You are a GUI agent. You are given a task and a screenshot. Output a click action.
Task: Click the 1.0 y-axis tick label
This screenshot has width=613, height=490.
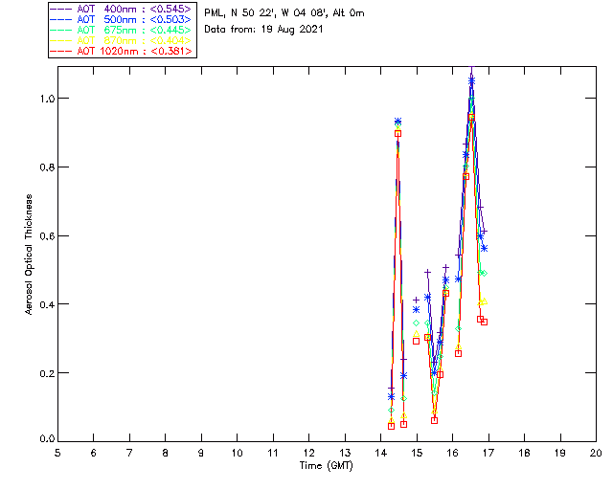(x=47, y=99)
